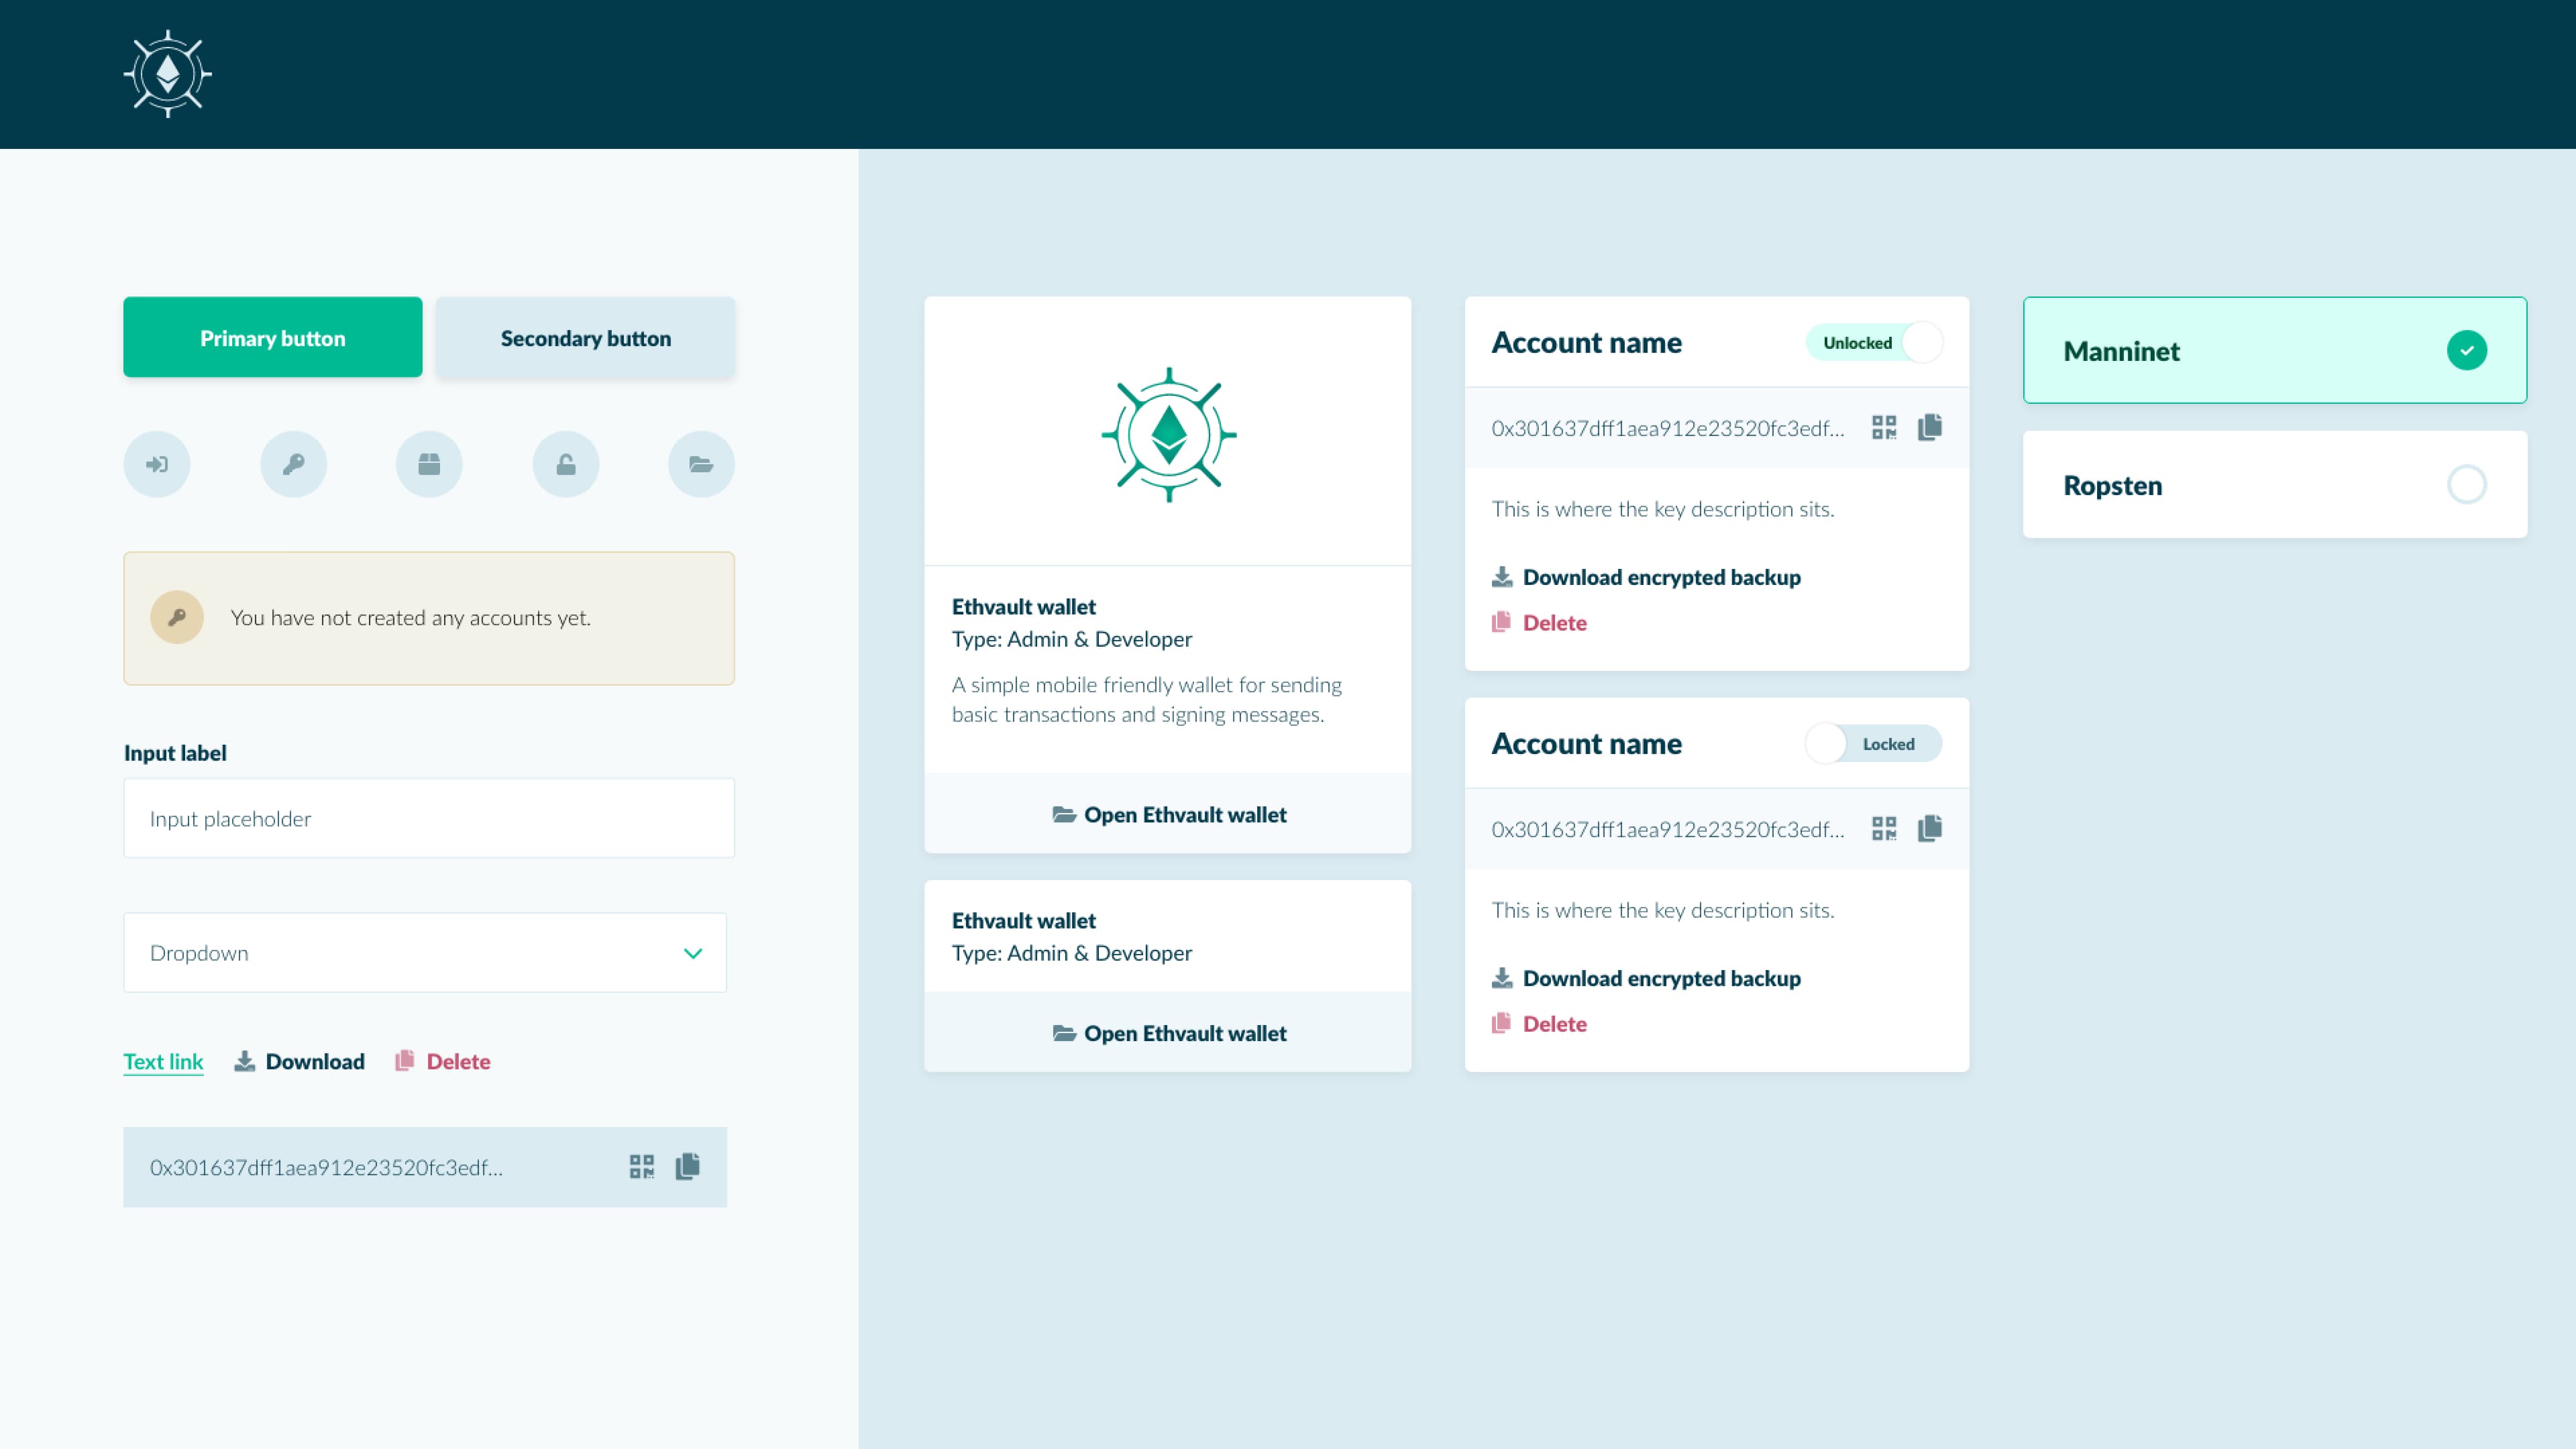Click the Primary button
This screenshot has width=2576, height=1449.
pos(272,337)
